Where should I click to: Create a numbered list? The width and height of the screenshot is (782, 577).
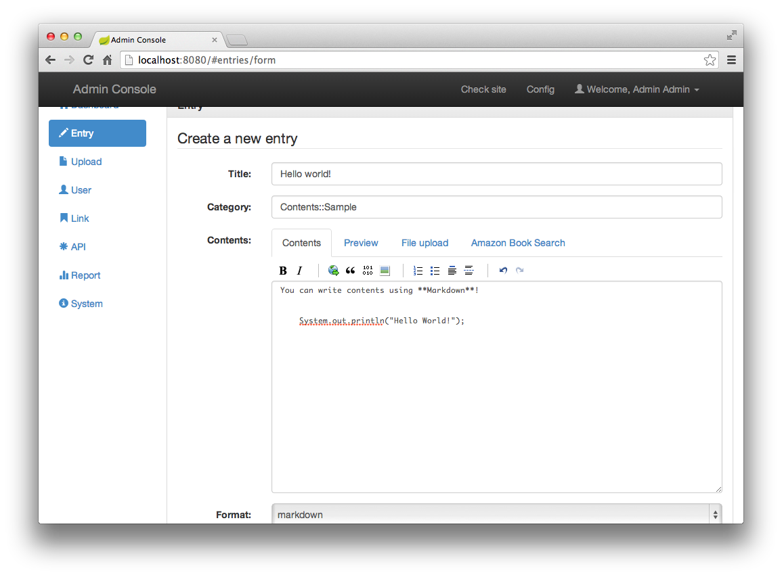418,271
